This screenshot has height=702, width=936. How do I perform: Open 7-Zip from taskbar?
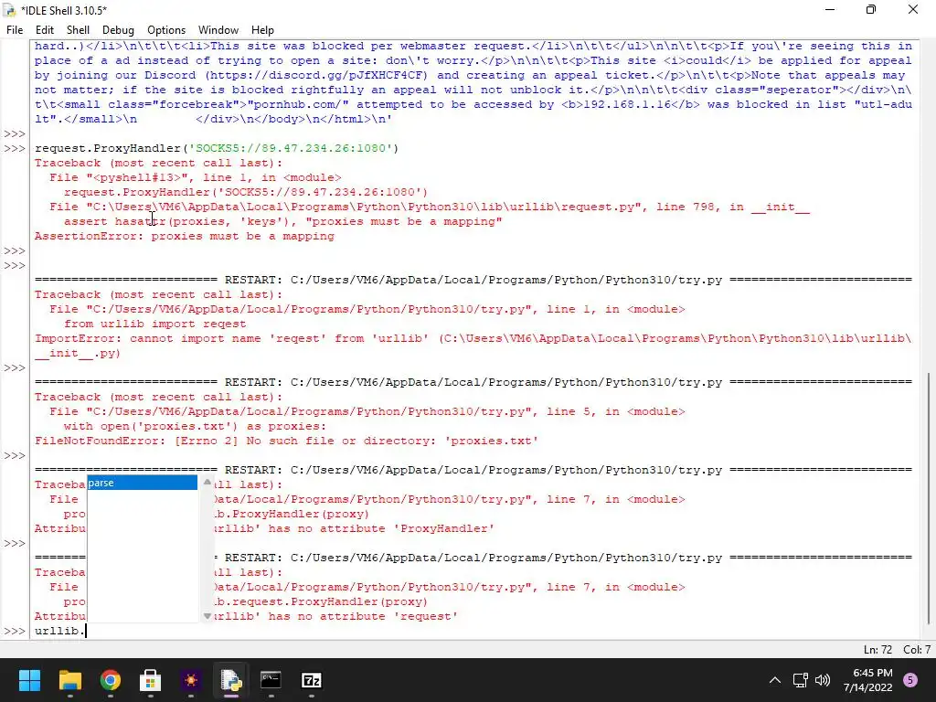(312, 680)
